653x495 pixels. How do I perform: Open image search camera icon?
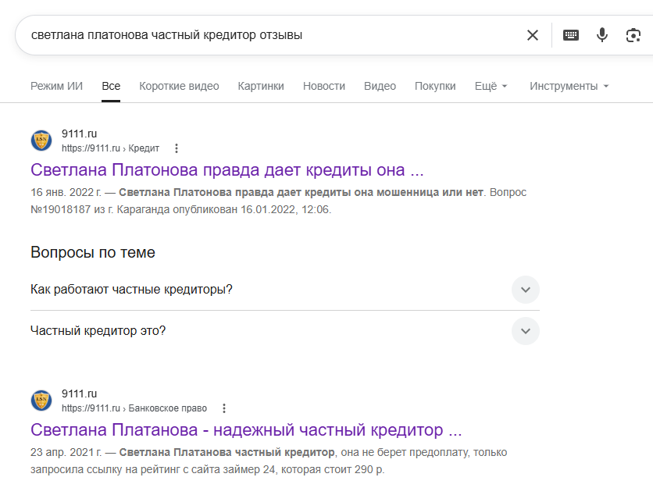click(x=633, y=35)
